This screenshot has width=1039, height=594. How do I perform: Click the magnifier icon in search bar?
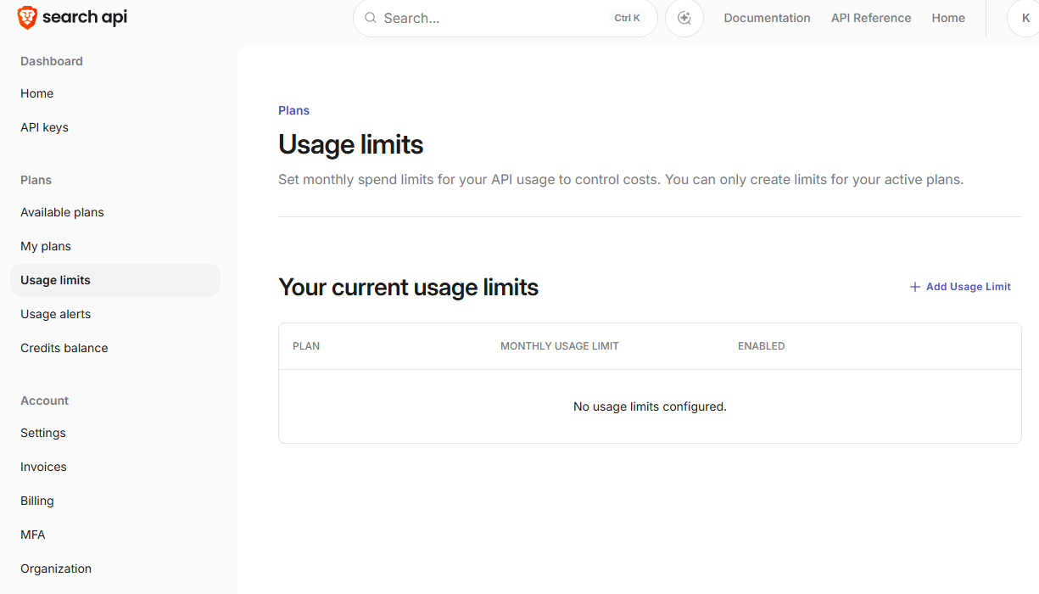coord(371,18)
